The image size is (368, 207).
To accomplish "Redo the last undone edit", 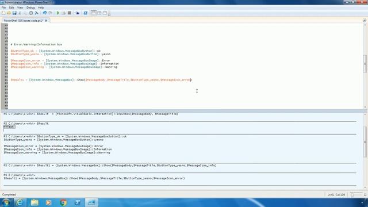I will tap(50, 13).
